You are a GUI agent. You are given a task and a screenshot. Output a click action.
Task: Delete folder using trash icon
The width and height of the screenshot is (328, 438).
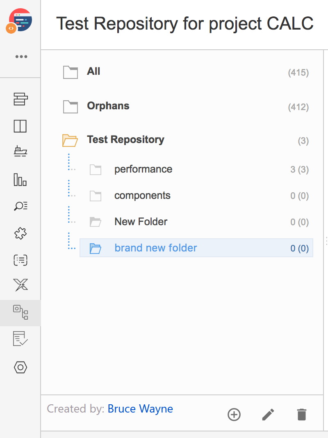302,415
